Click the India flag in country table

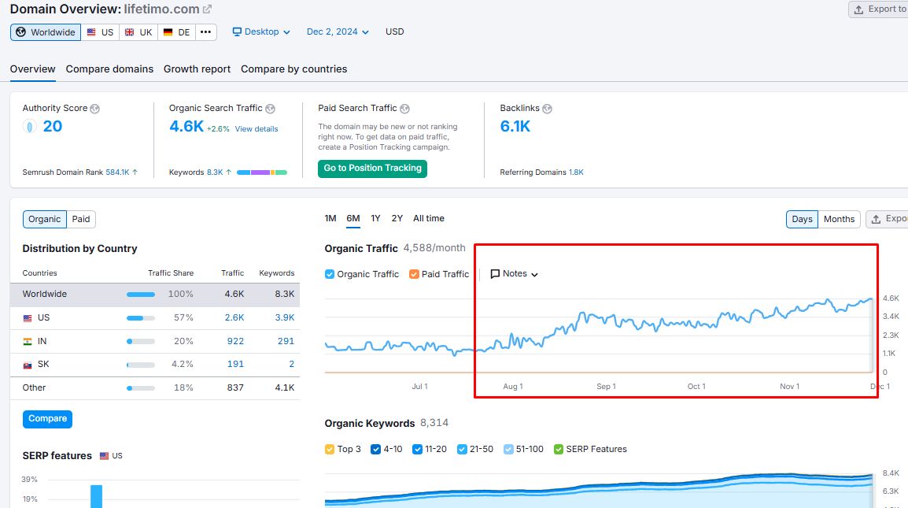pyautogui.click(x=28, y=342)
